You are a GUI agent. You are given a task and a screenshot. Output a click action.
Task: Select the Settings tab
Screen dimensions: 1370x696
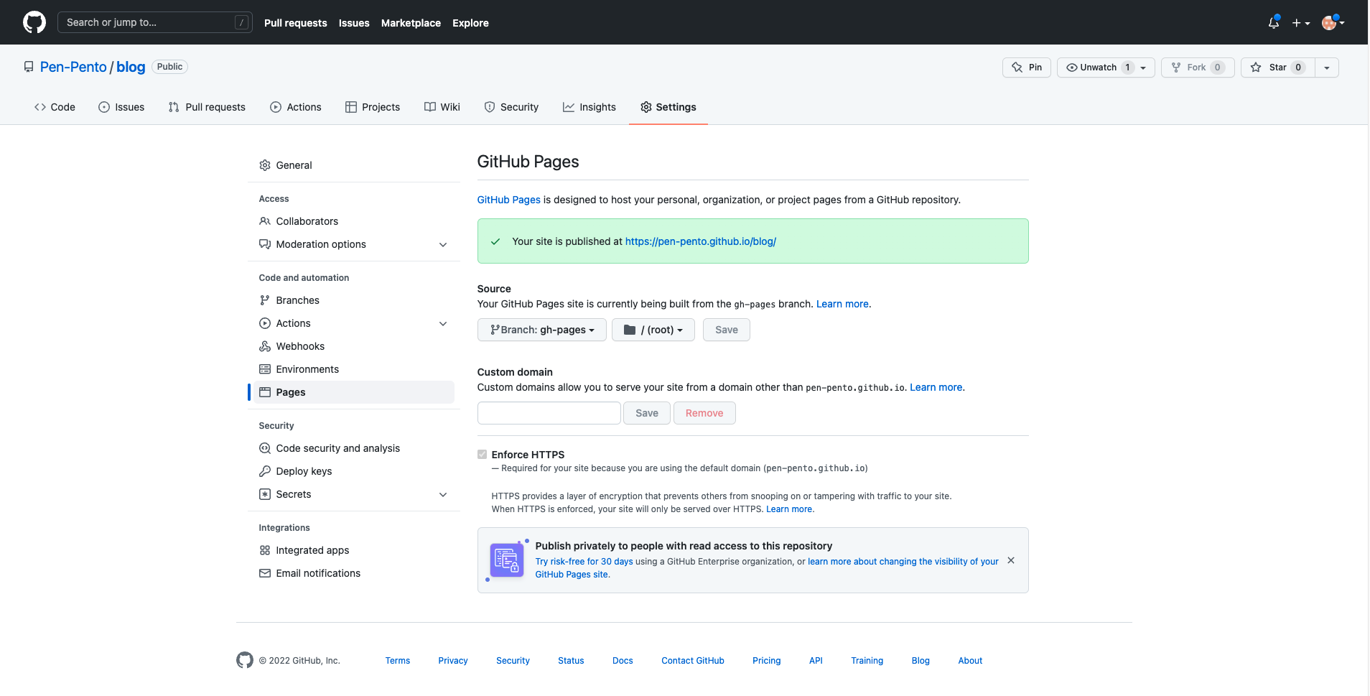pyautogui.click(x=668, y=107)
